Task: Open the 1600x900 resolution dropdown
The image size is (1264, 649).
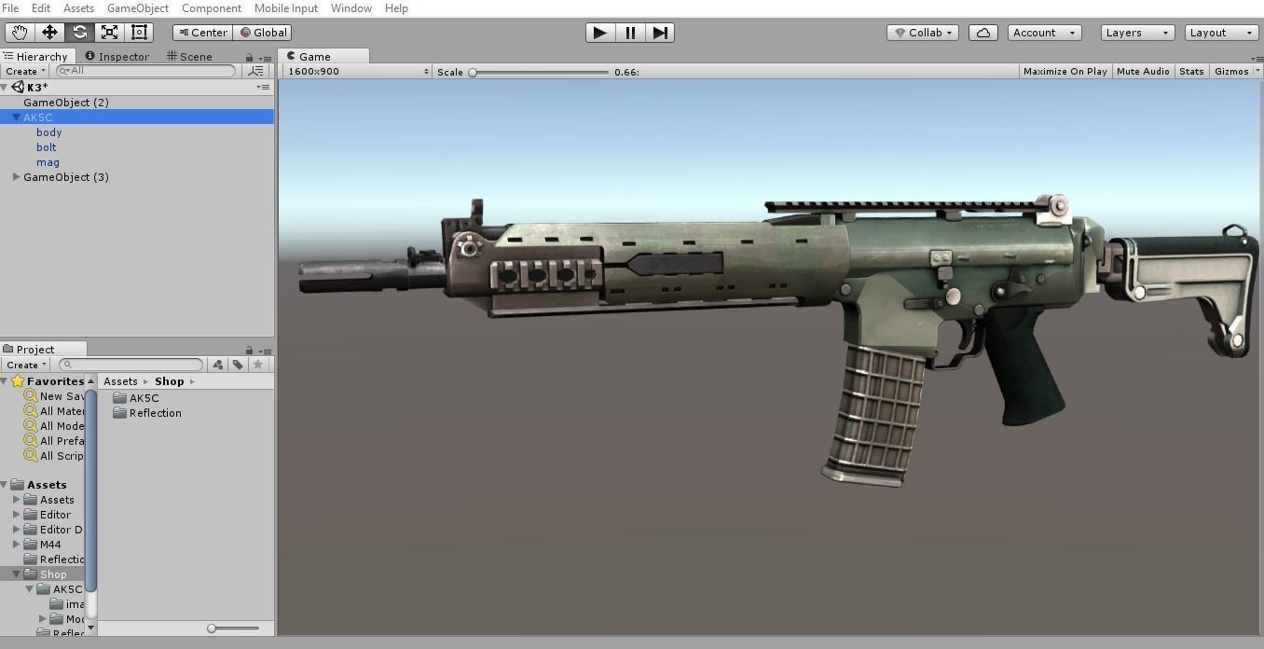Action: tap(358, 71)
